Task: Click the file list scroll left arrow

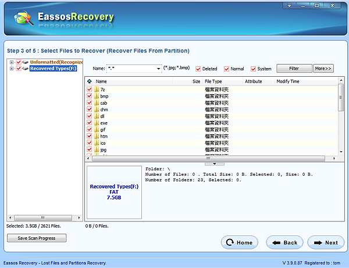Action: [88, 158]
